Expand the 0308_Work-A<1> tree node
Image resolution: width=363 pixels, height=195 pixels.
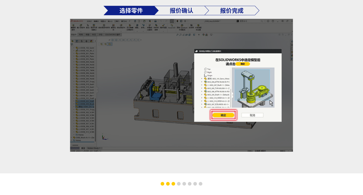pos(71,138)
